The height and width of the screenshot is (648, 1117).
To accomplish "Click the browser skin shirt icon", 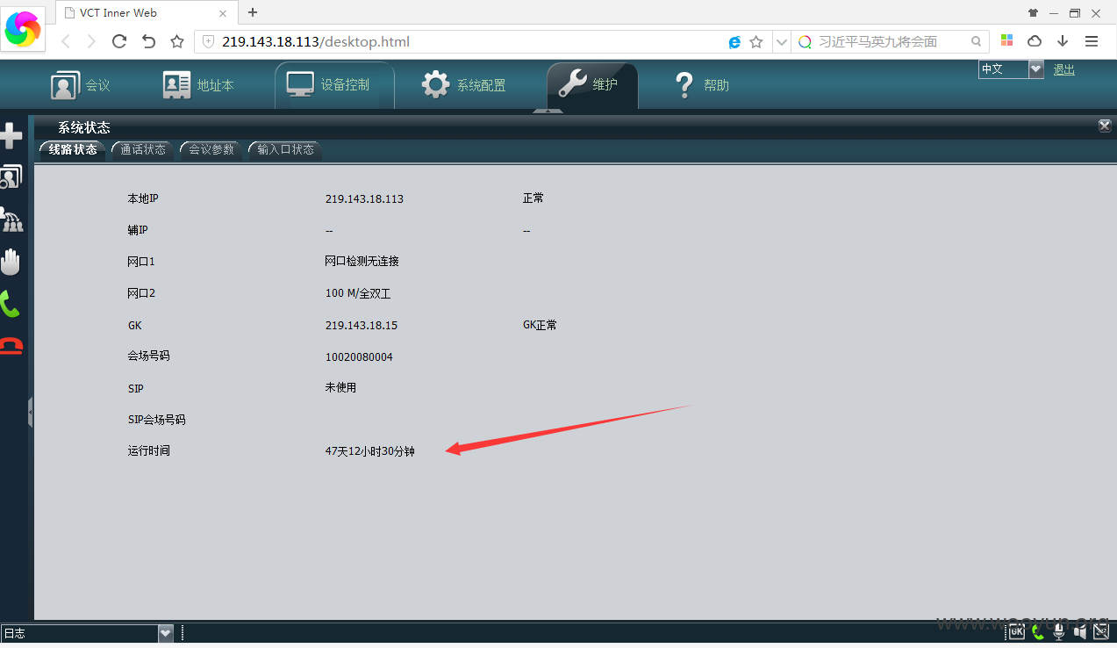I will pos(1033,13).
